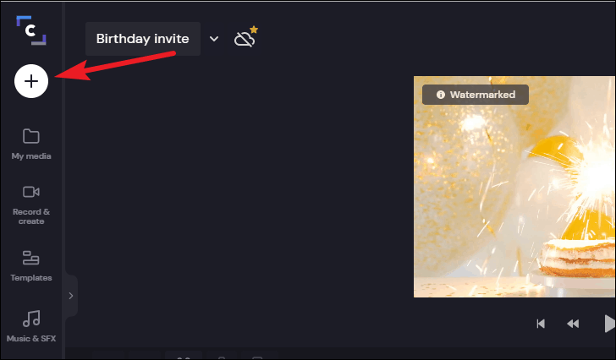Click the Watermarked label text
616x360 pixels.
pyautogui.click(x=482, y=95)
